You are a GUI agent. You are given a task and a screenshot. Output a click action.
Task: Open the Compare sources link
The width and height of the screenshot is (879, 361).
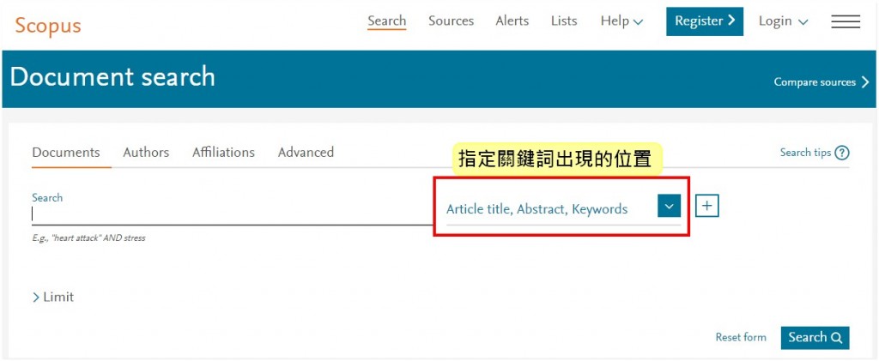tap(821, 82)
